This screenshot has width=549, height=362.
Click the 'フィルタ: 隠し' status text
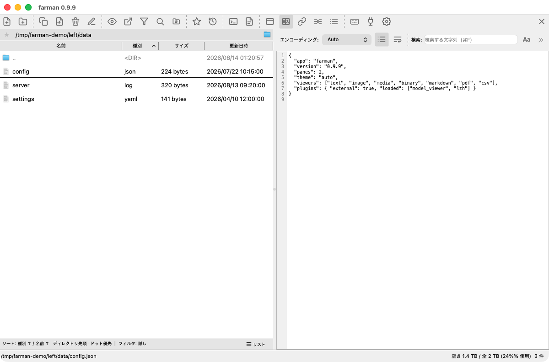pos(132,344)
